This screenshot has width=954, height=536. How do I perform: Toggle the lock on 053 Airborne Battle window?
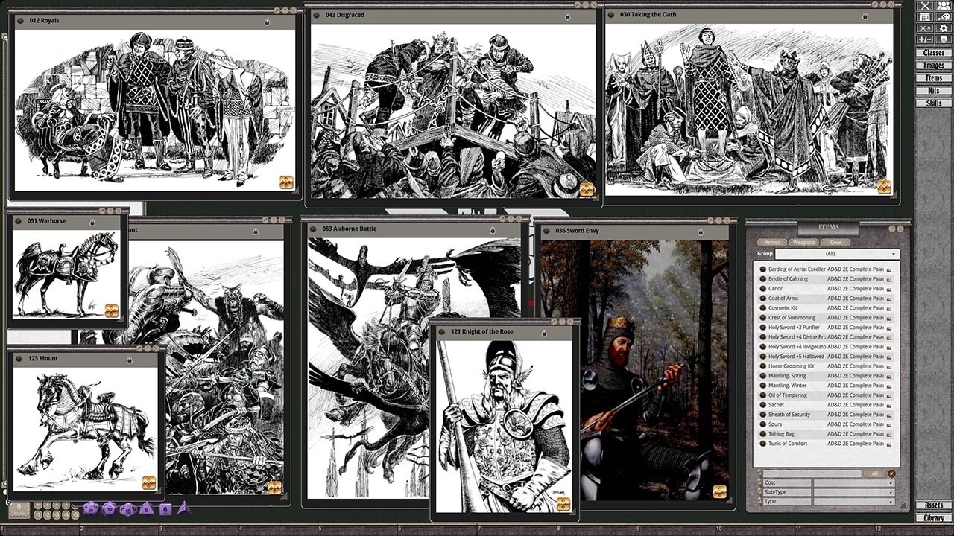click(492, 231)
